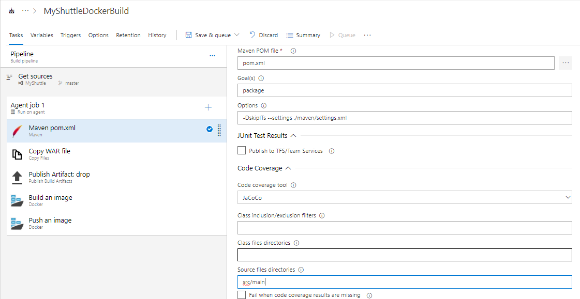
Task: Add a task to Agent job 1
Action: tap(209, 107)
